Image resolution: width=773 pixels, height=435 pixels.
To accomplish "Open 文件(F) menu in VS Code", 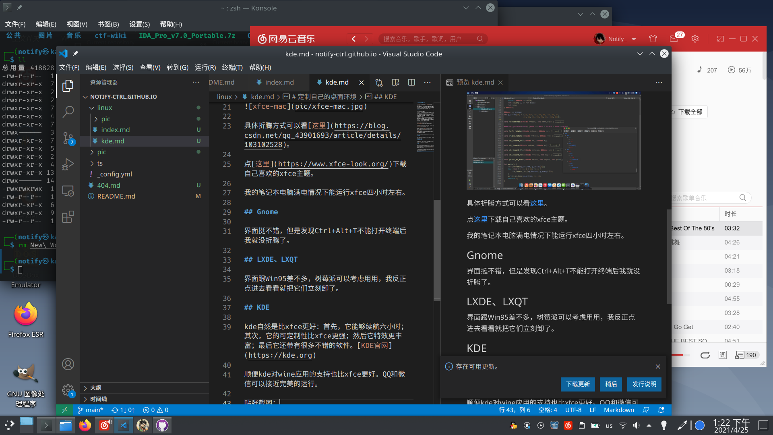I will tap(69, 67).
